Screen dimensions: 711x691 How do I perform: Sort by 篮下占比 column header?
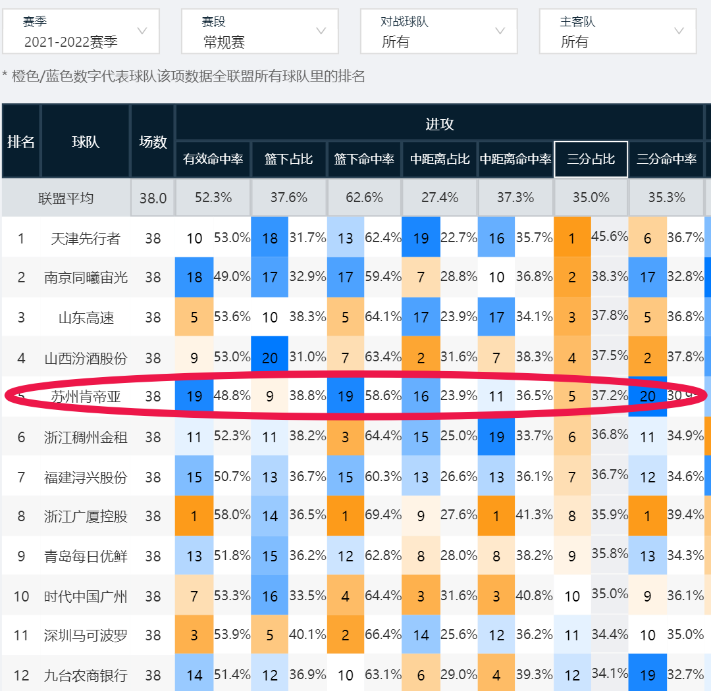[289, 159]
